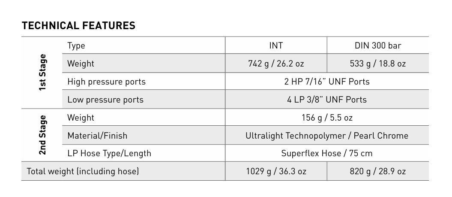Click the Low pressure ports label
Viewport: 452px width, 197px height.
105,100
